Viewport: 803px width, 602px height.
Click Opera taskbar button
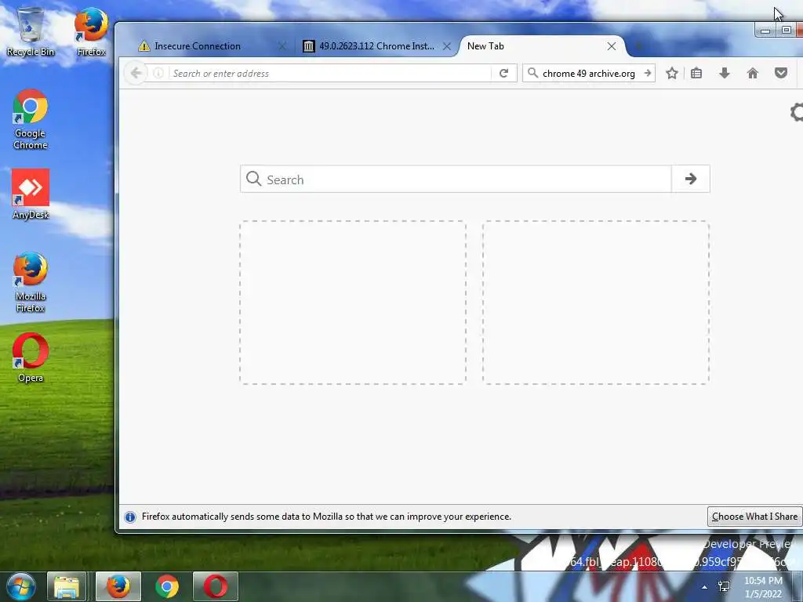coord(216,586)
